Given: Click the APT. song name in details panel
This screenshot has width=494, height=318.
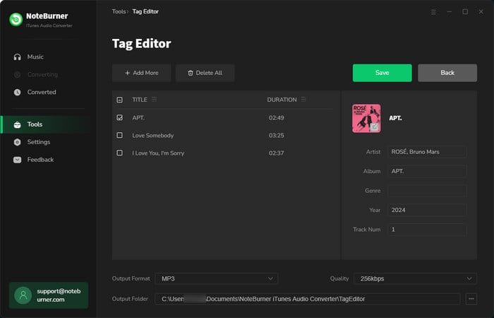Looking at the screenshot, I should pos(395,118).
